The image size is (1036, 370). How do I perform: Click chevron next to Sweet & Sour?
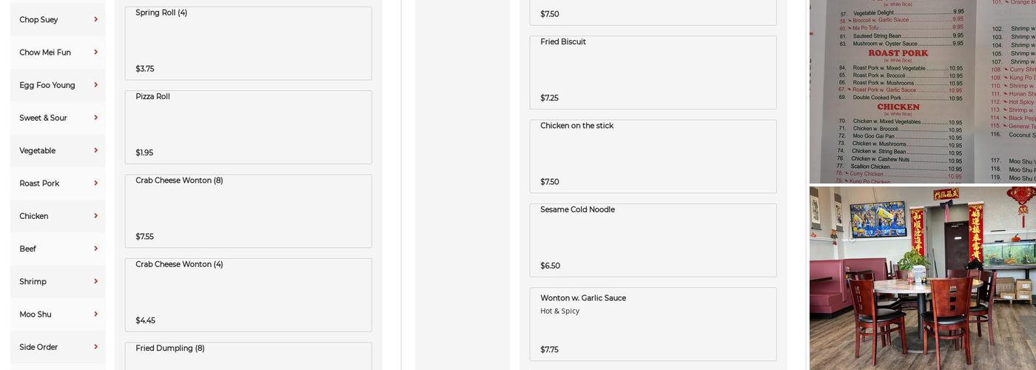(x=95, y=118)
